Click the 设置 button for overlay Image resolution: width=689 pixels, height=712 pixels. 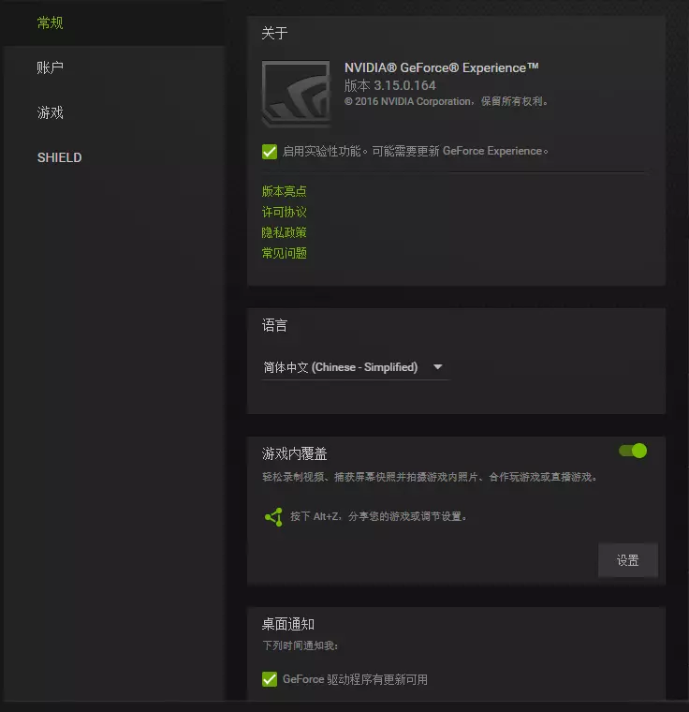[628, 560]
